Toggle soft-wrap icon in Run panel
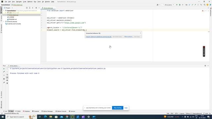Viewport: 212px width, 119px height. point(7,74)
